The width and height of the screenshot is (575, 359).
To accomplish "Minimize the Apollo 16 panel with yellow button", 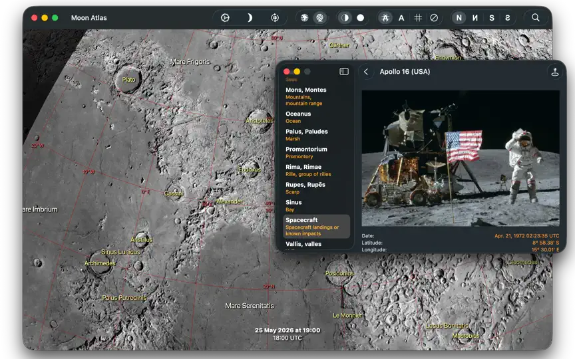I will pyautogui.click(x=297, y=71).
